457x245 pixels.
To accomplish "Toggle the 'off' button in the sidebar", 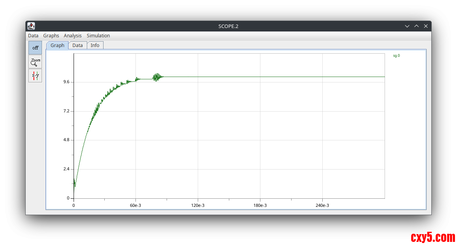I will pos(35,48).
